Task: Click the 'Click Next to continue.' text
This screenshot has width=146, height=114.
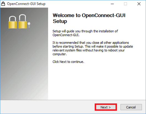Action: pyautogui.click(x=68, y=62)
